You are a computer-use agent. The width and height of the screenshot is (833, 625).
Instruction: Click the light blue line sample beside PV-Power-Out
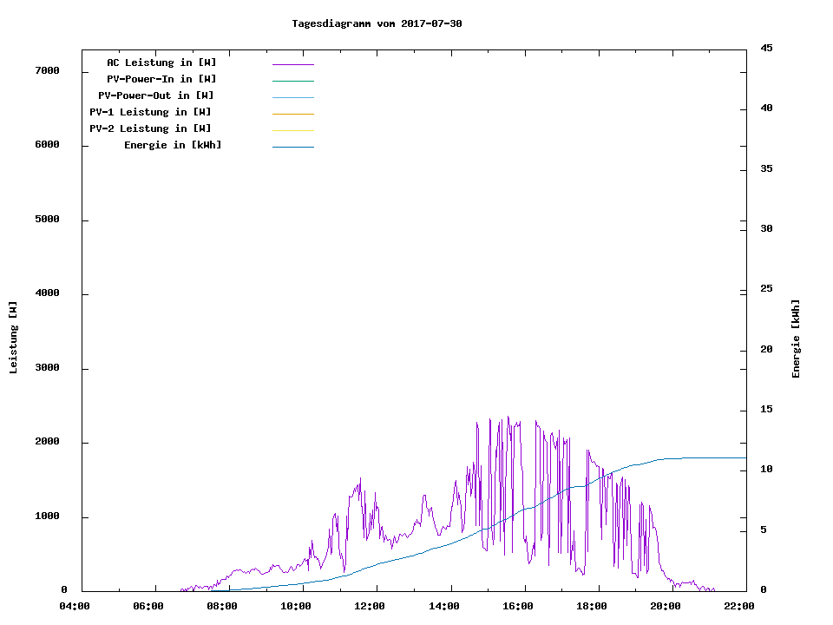292,97
